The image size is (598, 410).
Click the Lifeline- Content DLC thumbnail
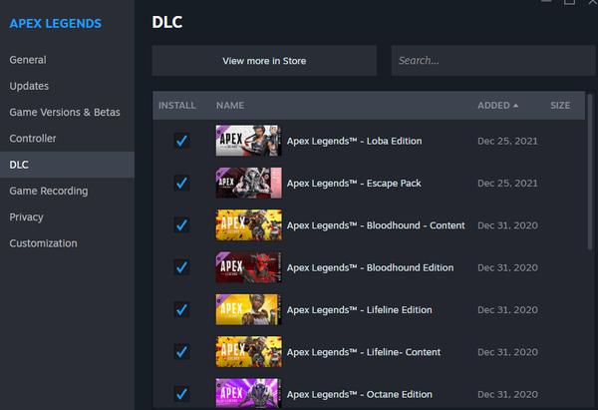coord(248,351)
